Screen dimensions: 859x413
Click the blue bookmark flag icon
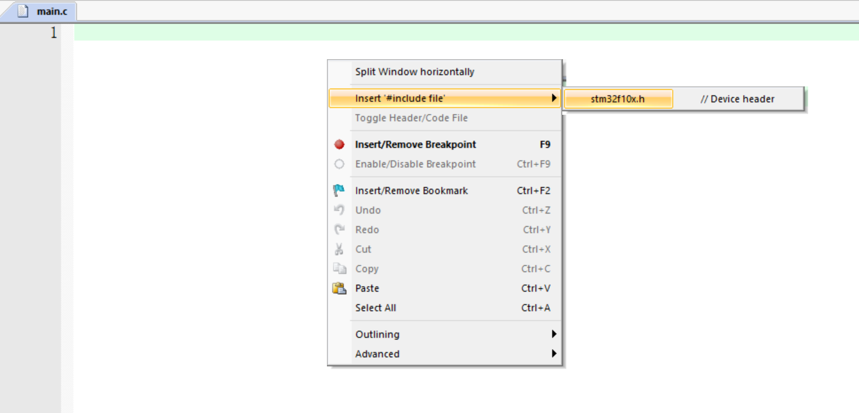tap(339, 191)
